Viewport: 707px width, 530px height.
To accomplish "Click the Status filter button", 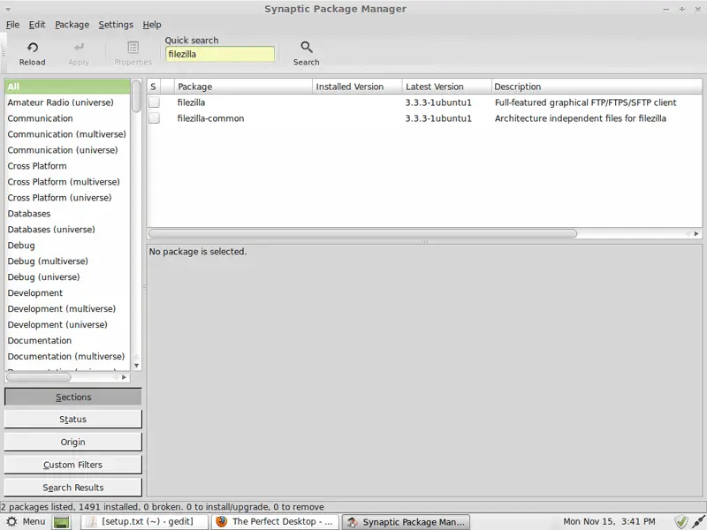I will [x=72, y=420].
